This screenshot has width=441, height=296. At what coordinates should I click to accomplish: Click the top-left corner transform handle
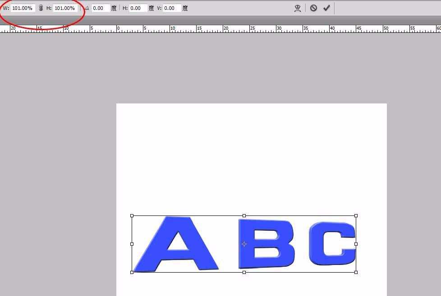pyautogui.click(x=132, y=215)
